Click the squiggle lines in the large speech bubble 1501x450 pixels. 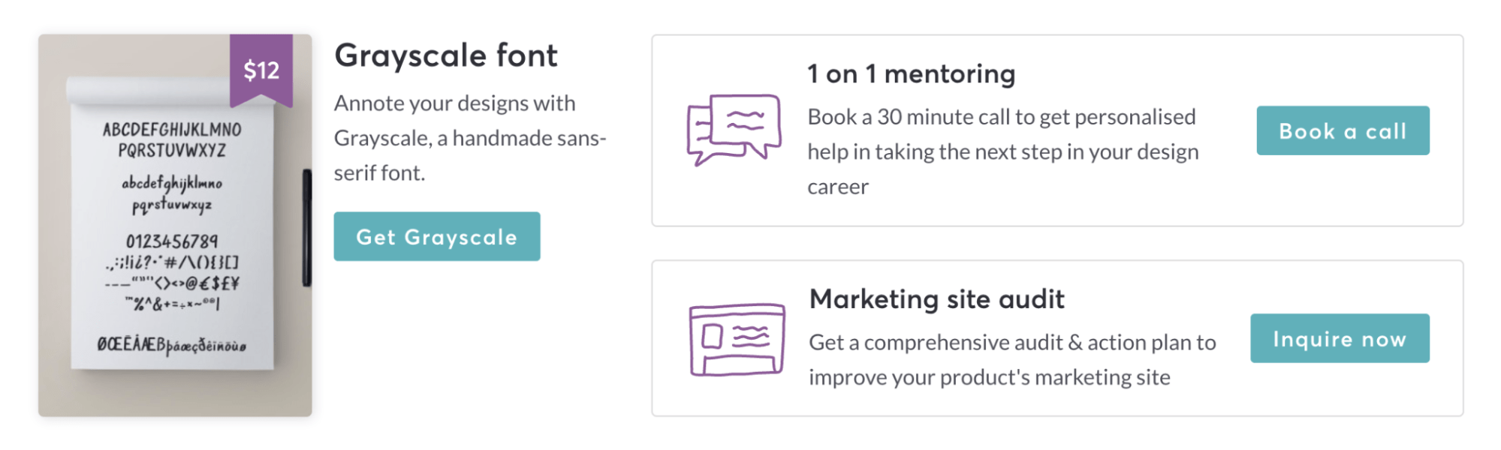point(747,120)
